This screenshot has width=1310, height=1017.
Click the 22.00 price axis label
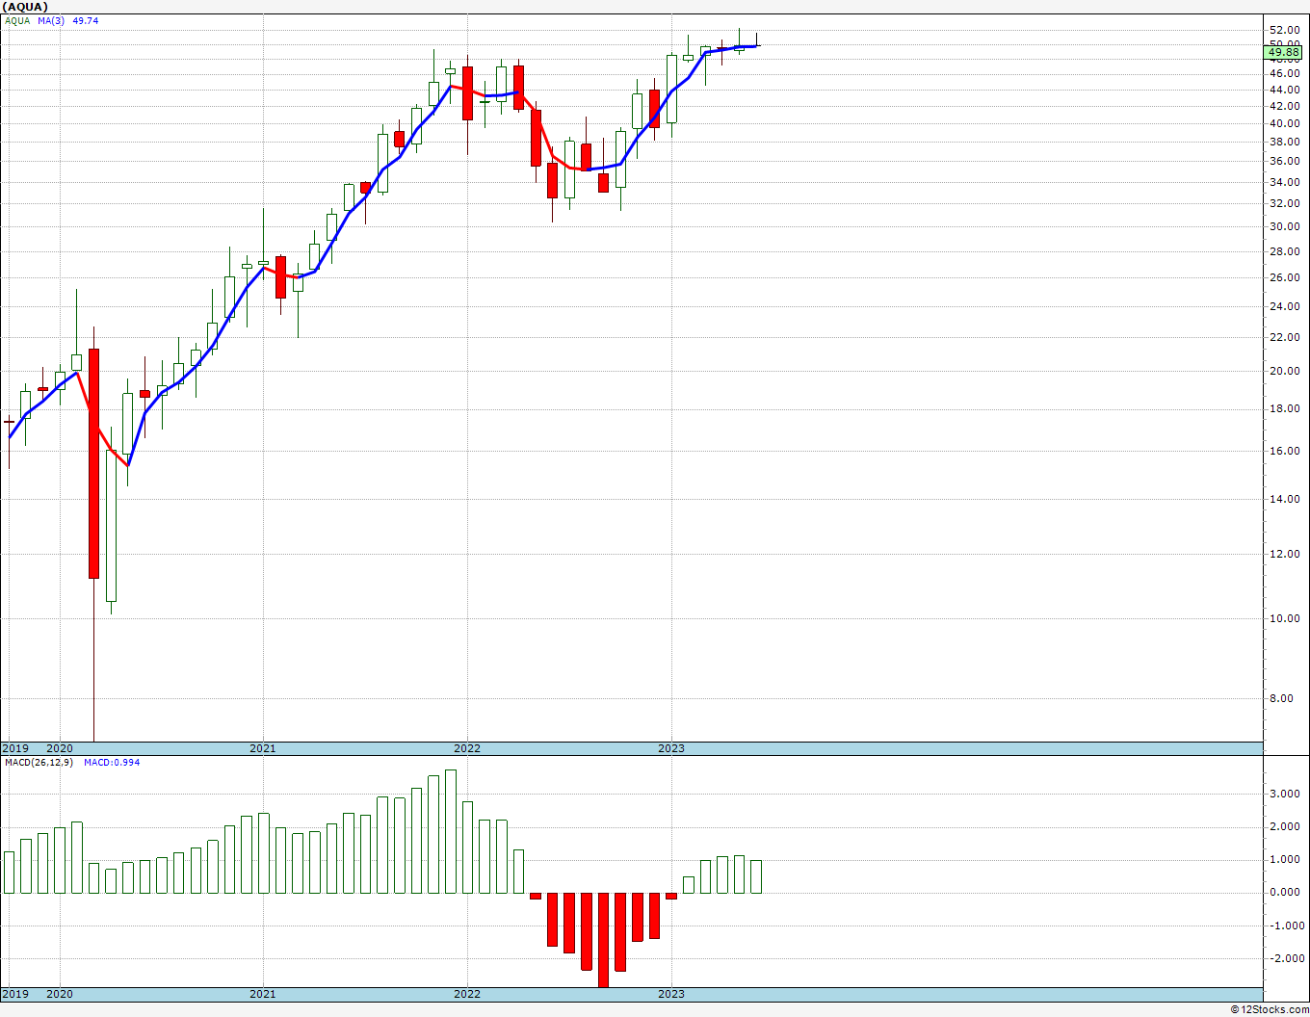click(1284, 337)
